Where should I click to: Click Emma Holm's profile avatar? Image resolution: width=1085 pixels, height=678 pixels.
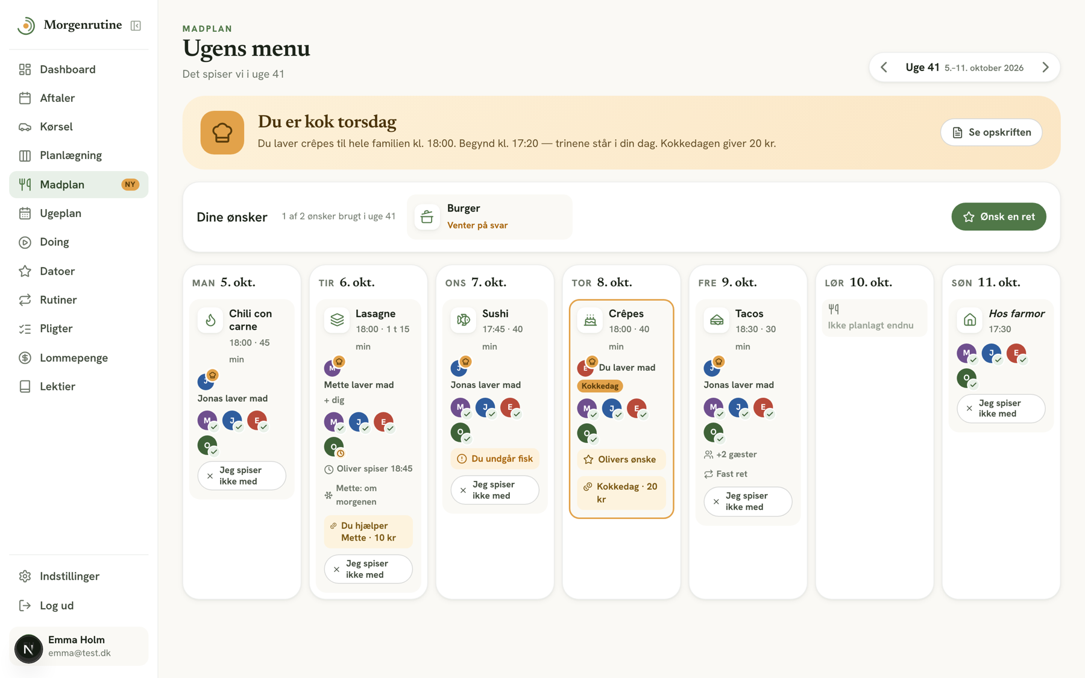tap(28, 648)
